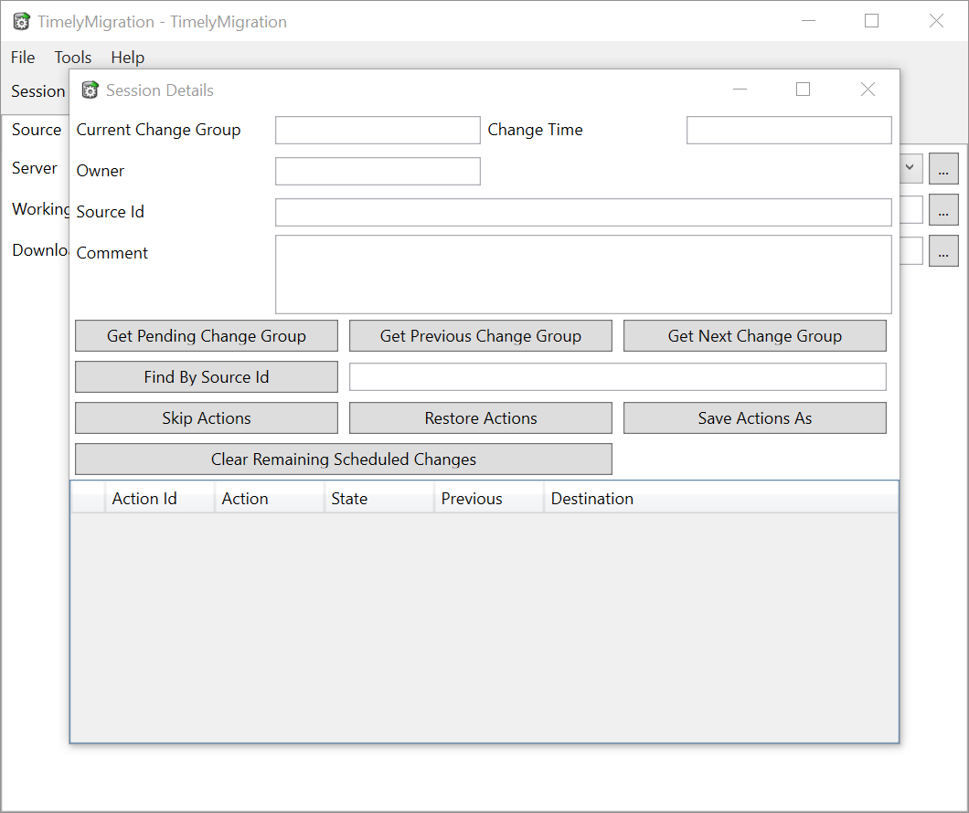The width and height of the screenshot is (969, 813).
Task: Open the File menu
Action: [23, 58]
